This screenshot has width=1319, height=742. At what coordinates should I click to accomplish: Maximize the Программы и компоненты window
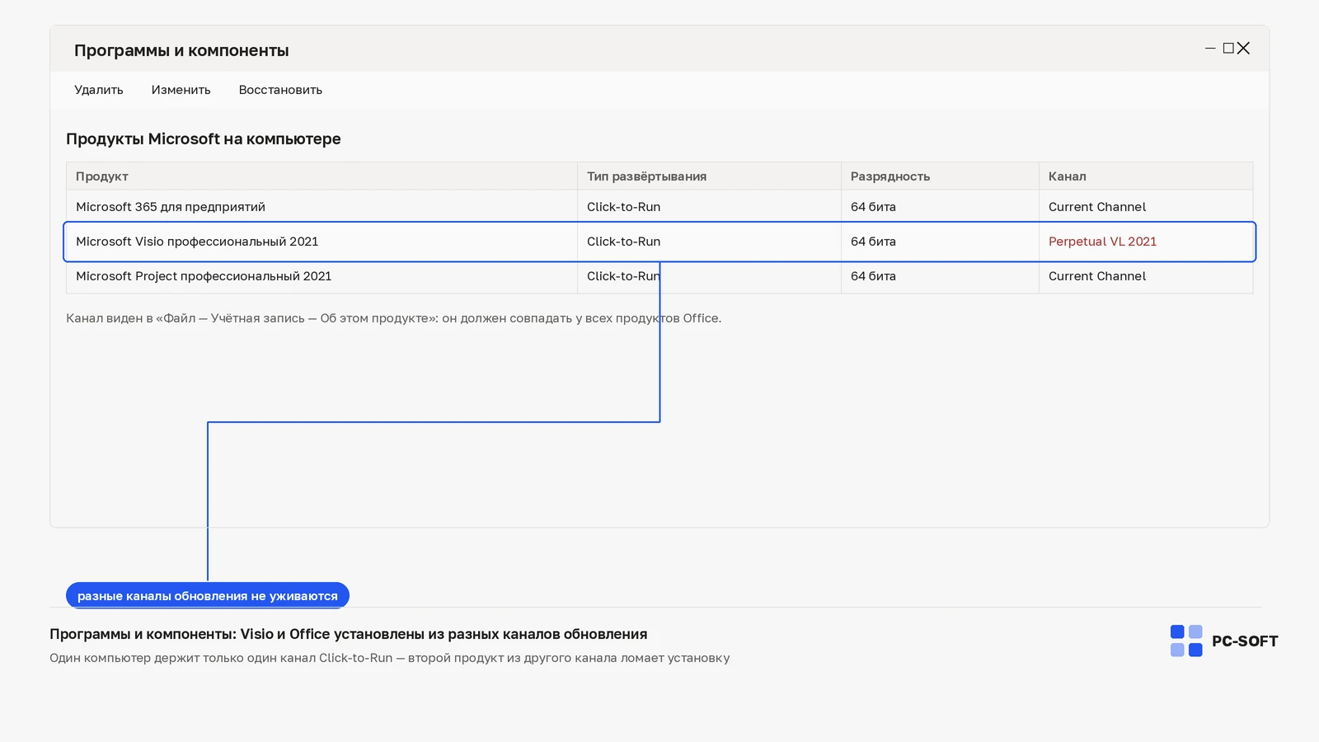click(x=1228, y=49)
